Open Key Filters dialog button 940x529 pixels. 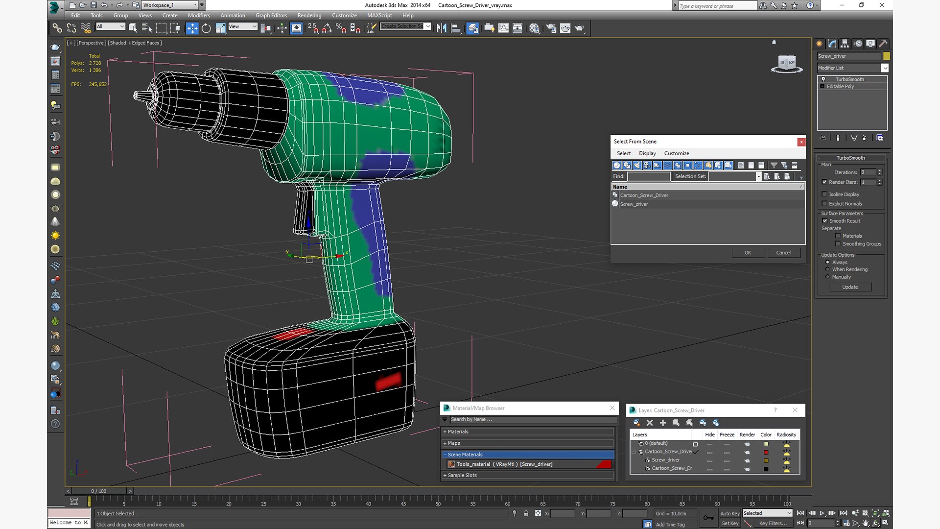point(773,523)
